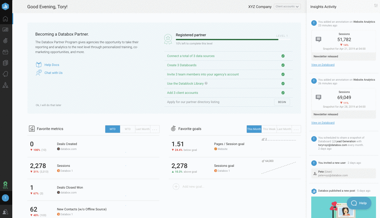380x218 pixels.
Task: Open Insights Activity filter settings icon
Action: coord(376,6)
